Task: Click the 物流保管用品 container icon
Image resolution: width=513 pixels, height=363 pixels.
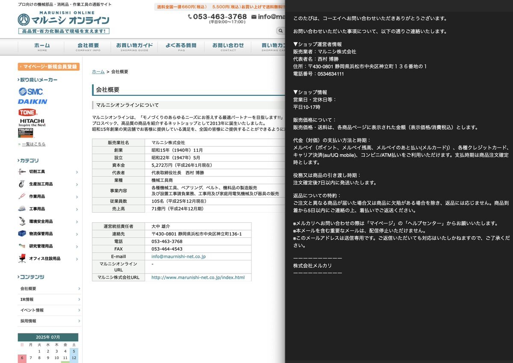Action: pyautogui.click(x=22, y=234)
